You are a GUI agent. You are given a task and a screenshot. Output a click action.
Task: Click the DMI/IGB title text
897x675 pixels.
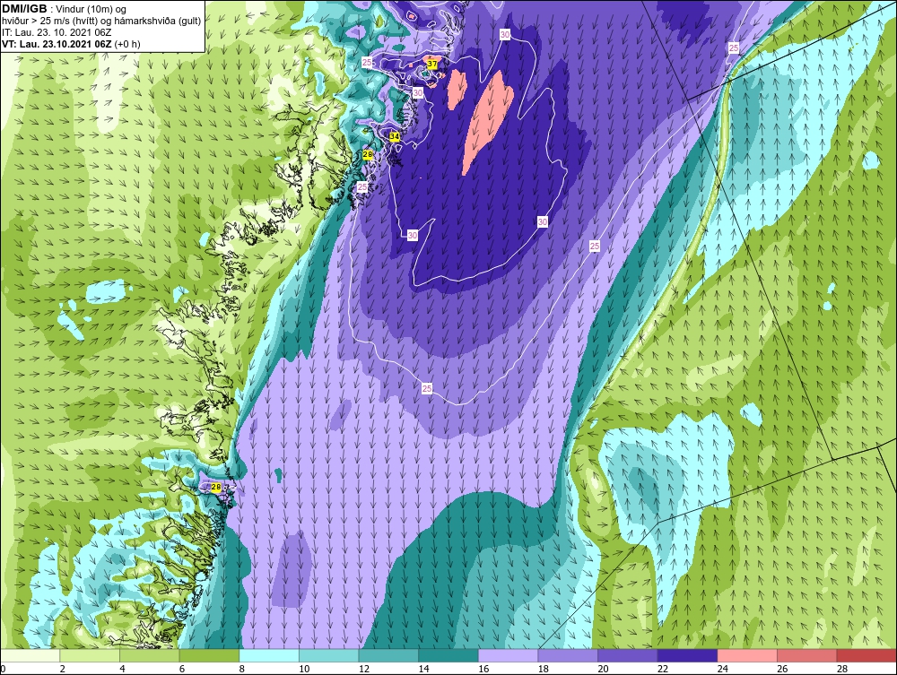pyautogui.click(x=24, y=9)
